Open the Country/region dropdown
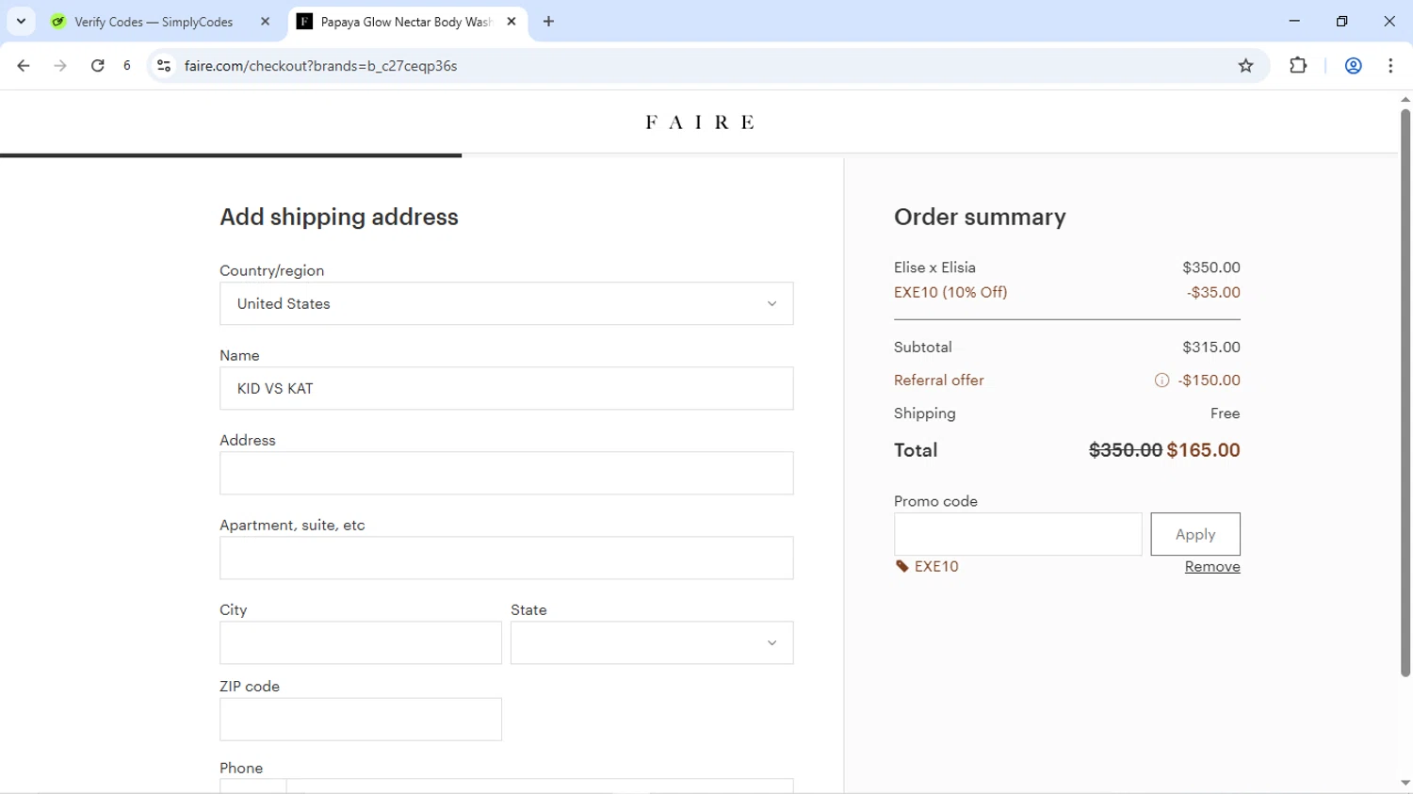 [x=506, y=303]
